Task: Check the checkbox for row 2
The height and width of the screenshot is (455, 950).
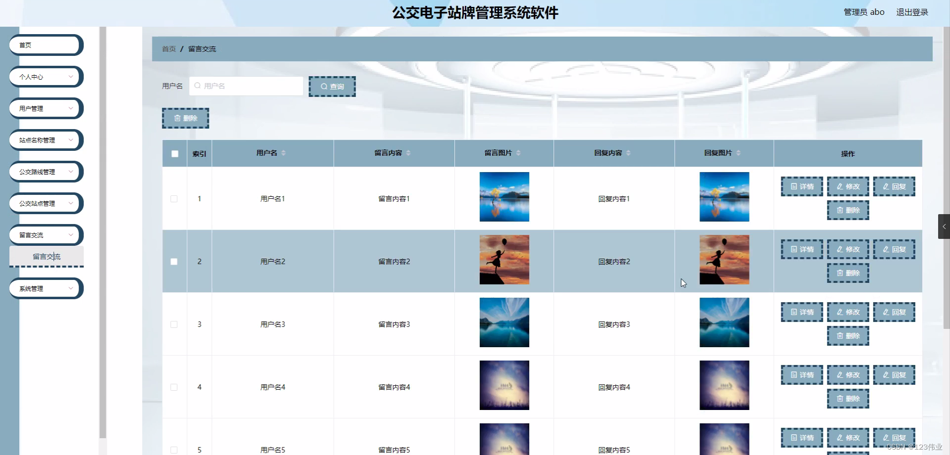Action: coord(174,261)
